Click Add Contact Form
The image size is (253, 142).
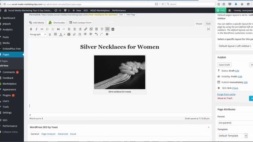point(80,23)
